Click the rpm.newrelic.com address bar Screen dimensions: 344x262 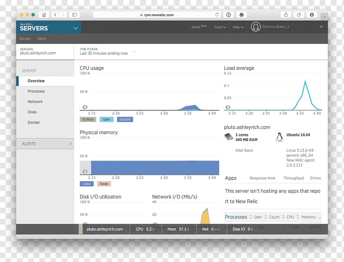coord(157,15)
